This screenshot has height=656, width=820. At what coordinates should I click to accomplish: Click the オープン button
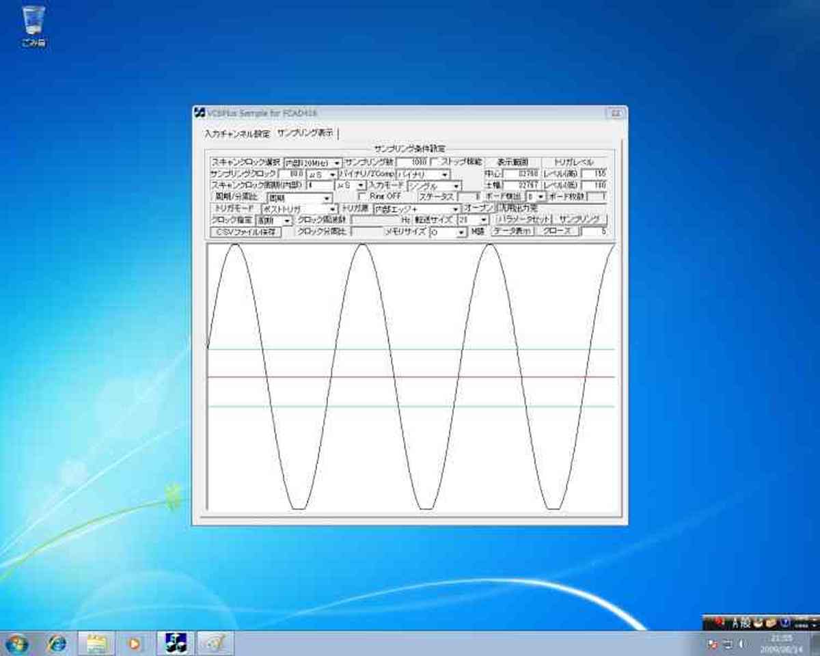point(478,208)
